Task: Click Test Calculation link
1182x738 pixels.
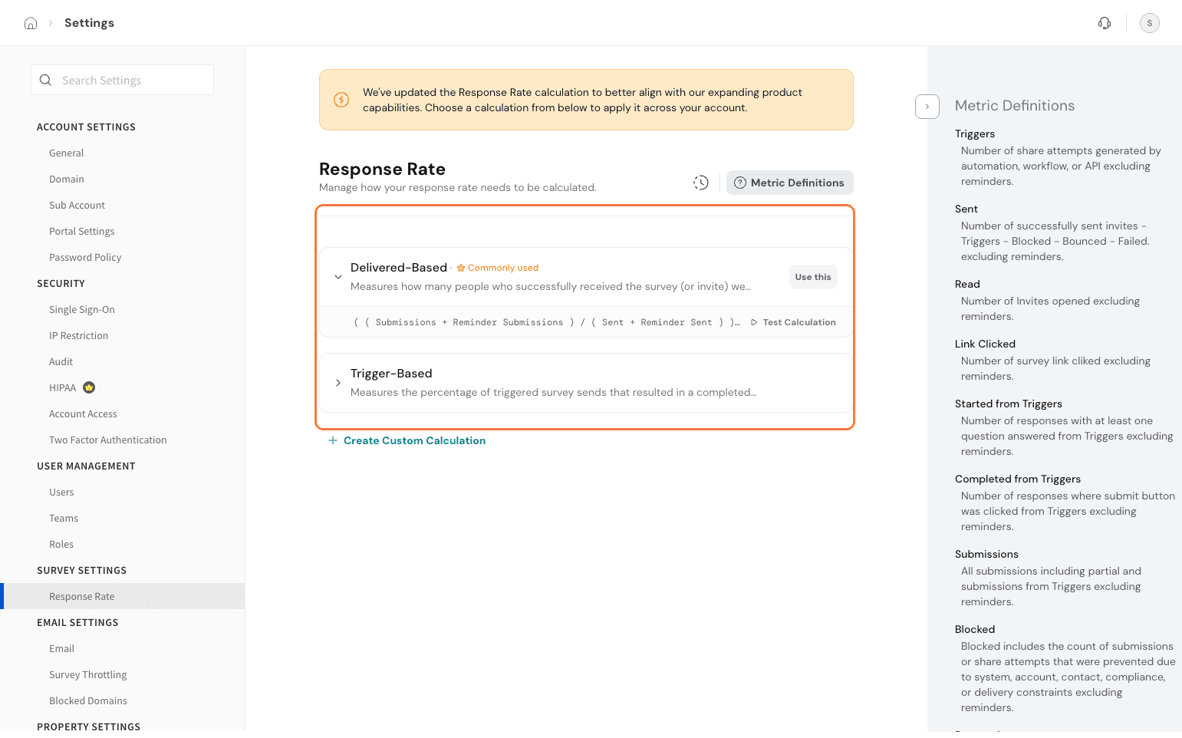Action: (x=798, y=322)
